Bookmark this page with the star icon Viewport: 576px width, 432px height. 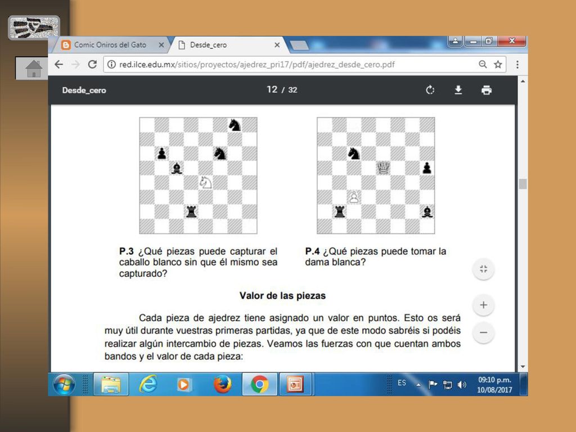(x=498, y=64)
